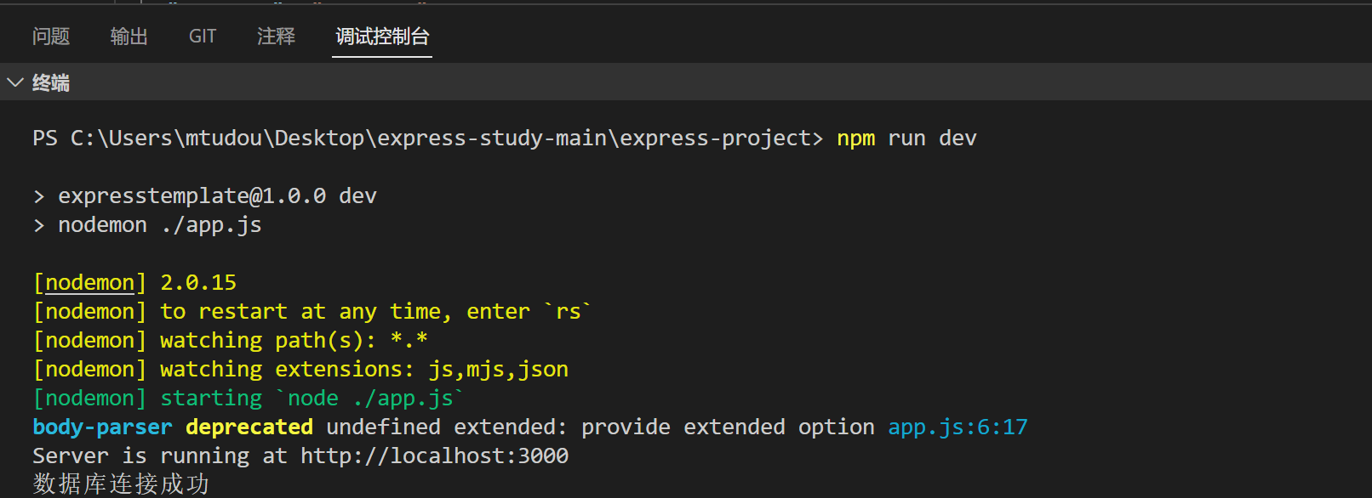Click the yellow npm command word
This screenshot has width=1372, height=498.
855,138
